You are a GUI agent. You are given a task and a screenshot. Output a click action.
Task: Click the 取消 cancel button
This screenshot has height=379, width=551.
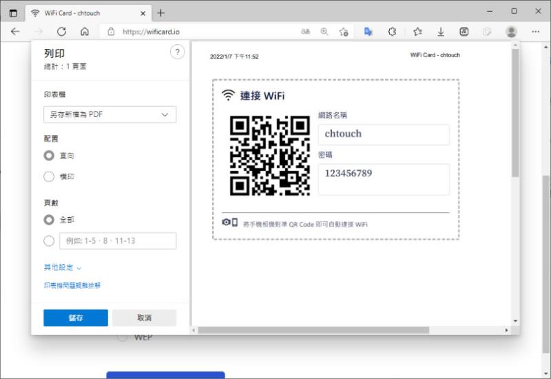coord(145,318)
